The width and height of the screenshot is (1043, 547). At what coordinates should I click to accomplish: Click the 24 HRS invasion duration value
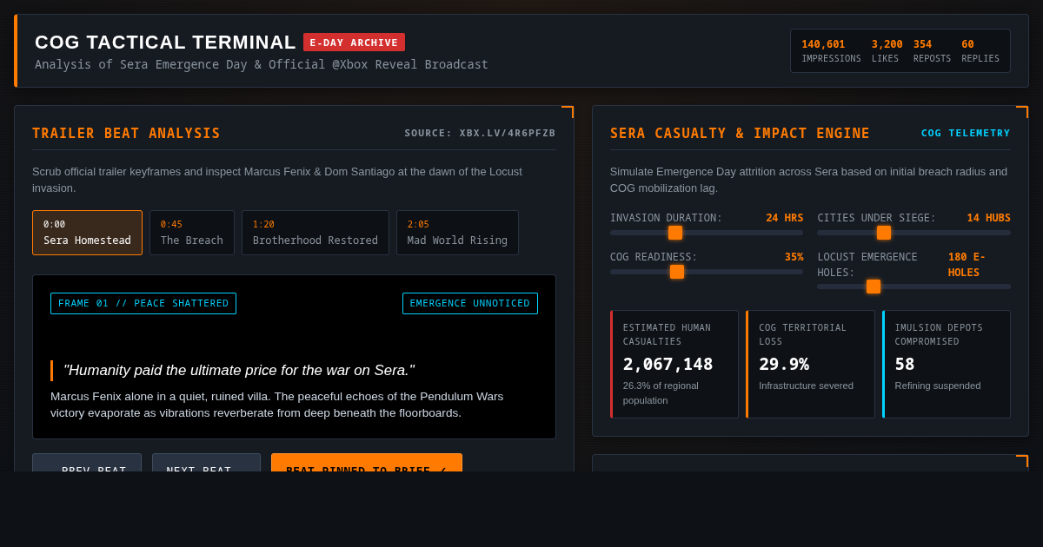point(784,218)
